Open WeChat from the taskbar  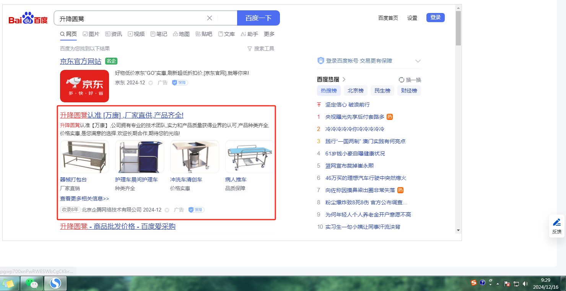tap(32, 283)
